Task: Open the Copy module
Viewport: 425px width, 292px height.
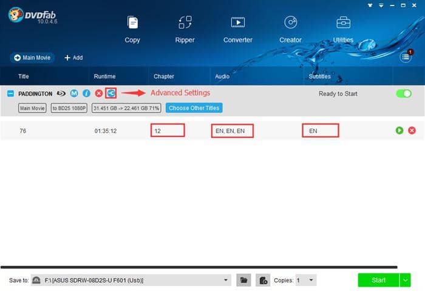Action: pos(132,30)
